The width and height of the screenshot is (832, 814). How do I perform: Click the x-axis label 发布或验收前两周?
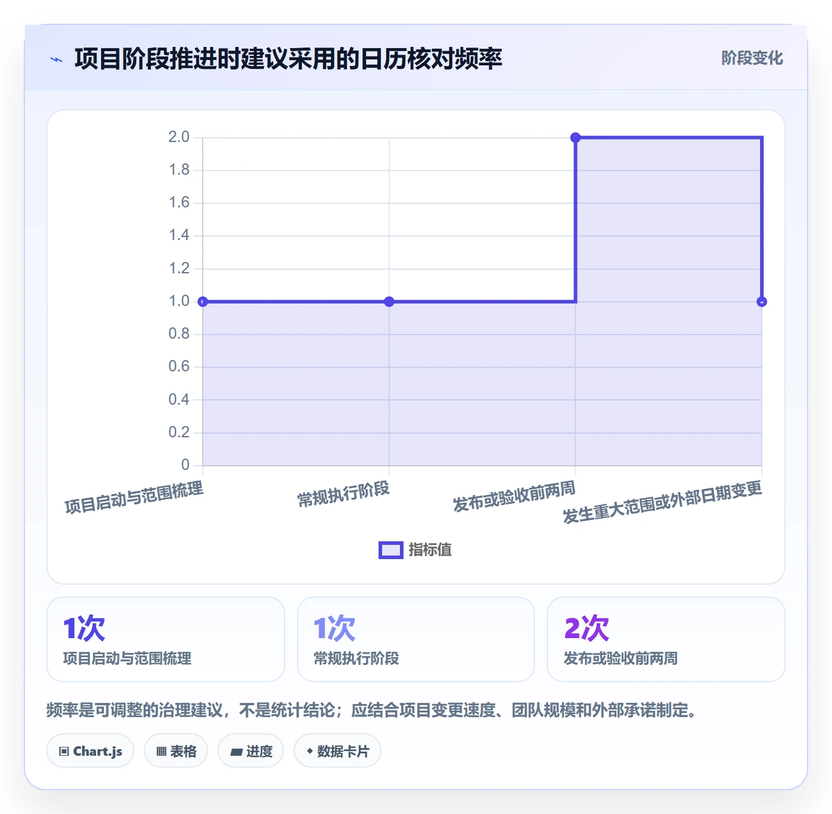pyautogui.click(x=515, y=496)
